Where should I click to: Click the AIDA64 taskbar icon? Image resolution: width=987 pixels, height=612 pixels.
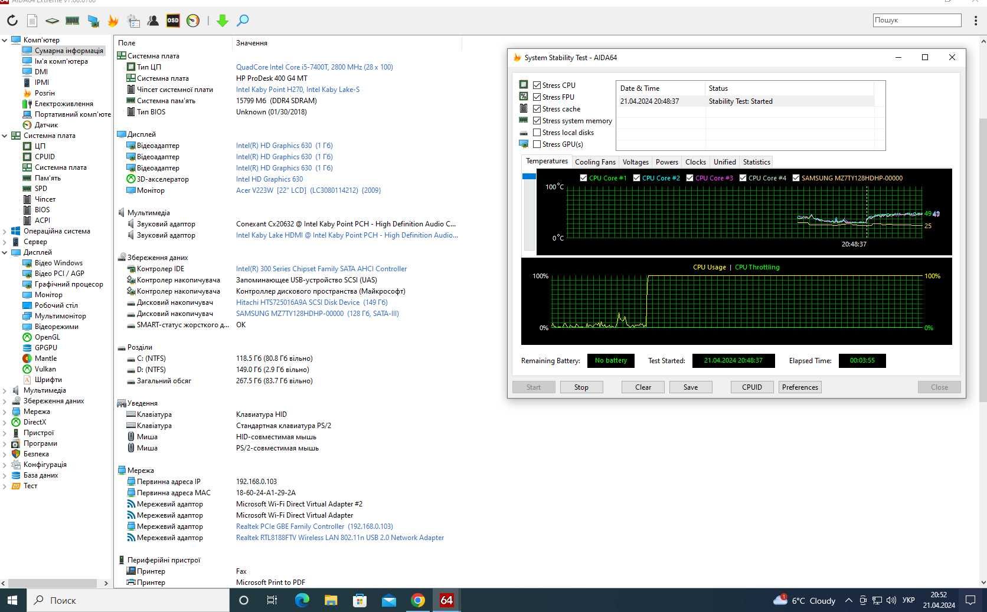(x=447, y=600)
